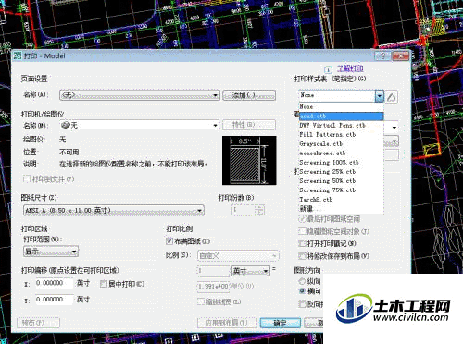Check the 打开打印戳记 option
This screenshot has height=344, width=463.
[302, 243]
